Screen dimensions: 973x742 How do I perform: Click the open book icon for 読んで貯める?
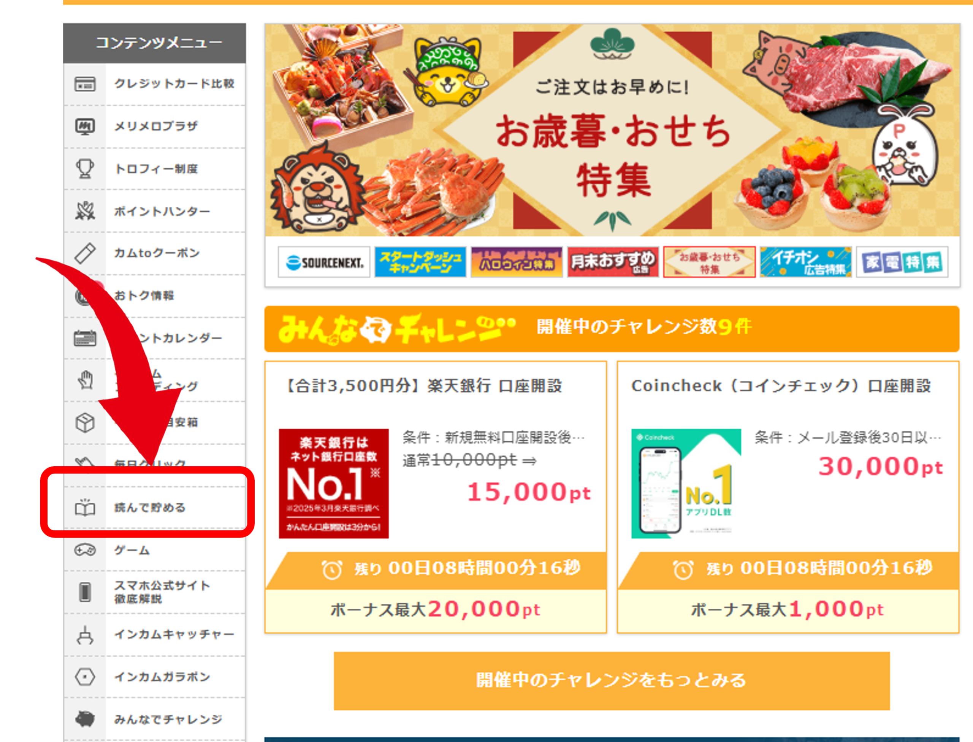[x=85, y=508]
